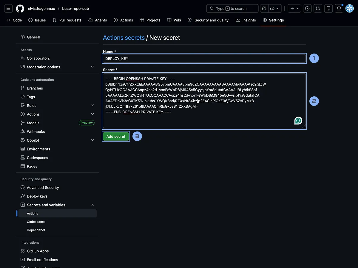Open the user avatar menu
Viewport: 358px width, 268px height.
349,8
